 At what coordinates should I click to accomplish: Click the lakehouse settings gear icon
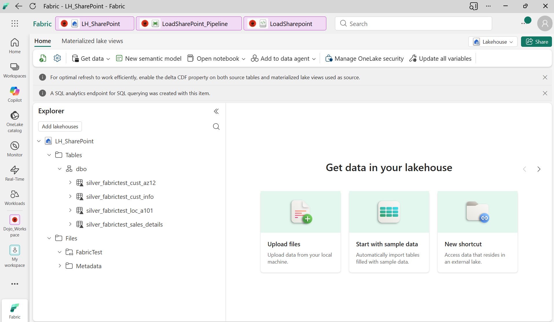(x=57, y=58)
